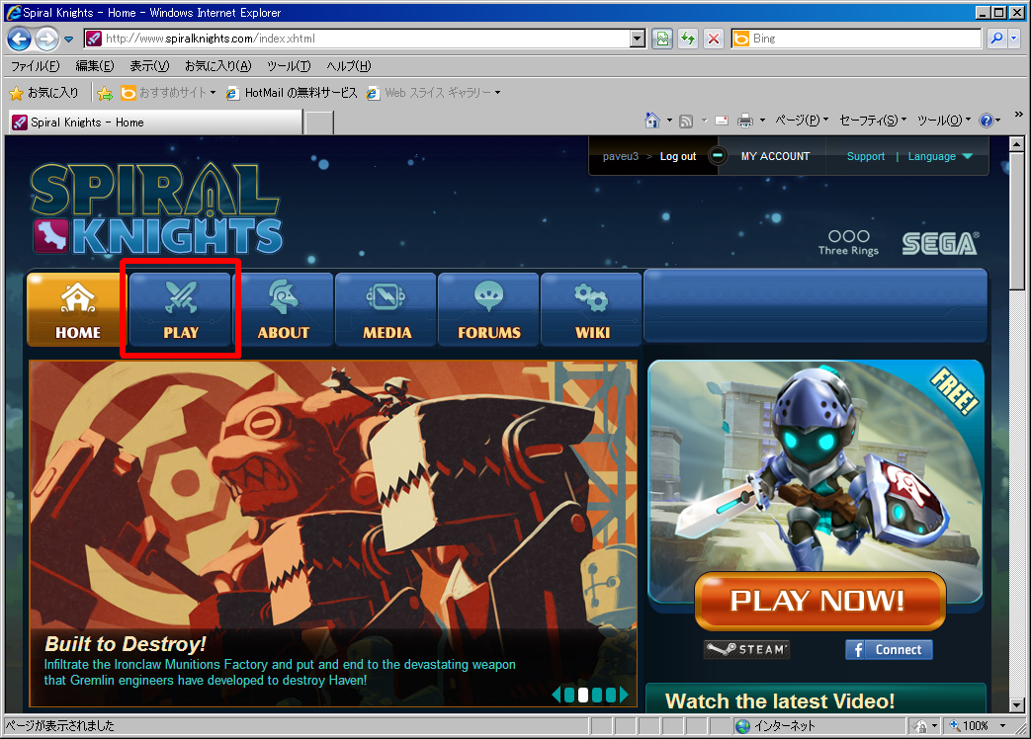Show next slide with right carousel arrow

tap(624, 695)
